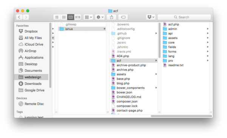Open the Action gear menu
227x138 pixels.
coord(100,17)
